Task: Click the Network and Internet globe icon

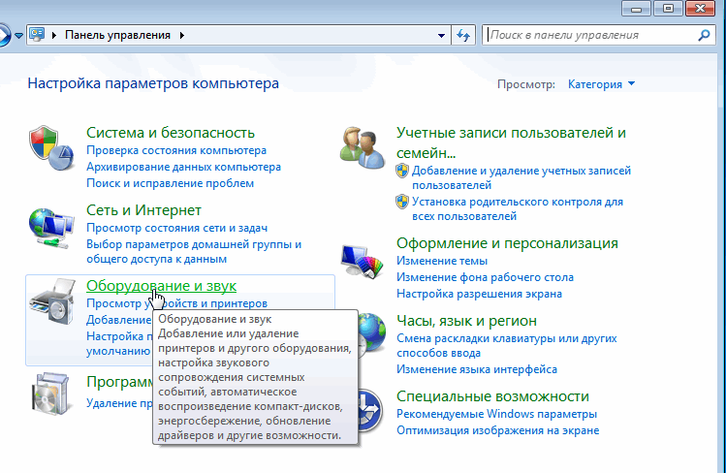Action: click(x=51, y=229)
